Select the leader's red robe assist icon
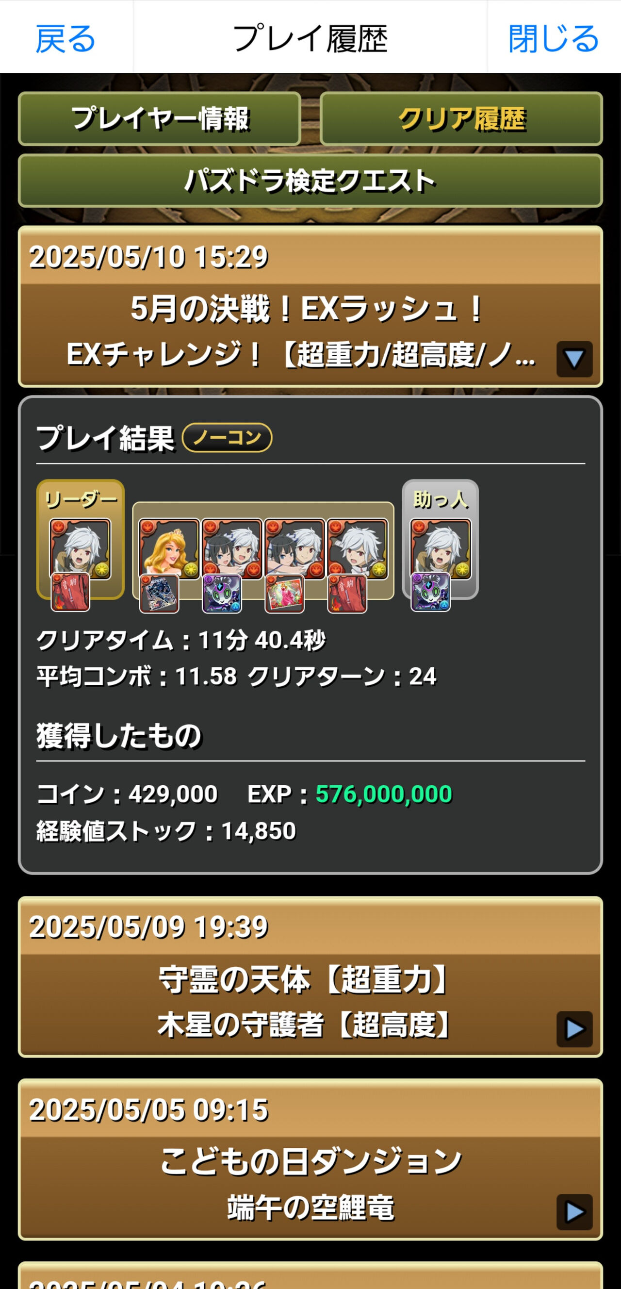Image resolution: width=621 pixels, height=1289 pixels. tap(70, 593)
